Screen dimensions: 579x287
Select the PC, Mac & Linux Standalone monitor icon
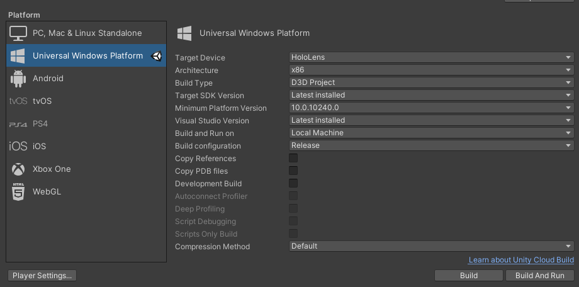[18, 33]
